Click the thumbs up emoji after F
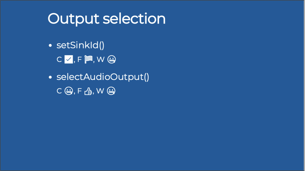Image resolution: width=305 pixels, height=171 pixels. (88, 91)
